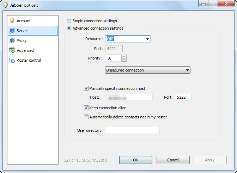
Task: Disable Keep connection alive checkbox
Action: pos(86,108)
